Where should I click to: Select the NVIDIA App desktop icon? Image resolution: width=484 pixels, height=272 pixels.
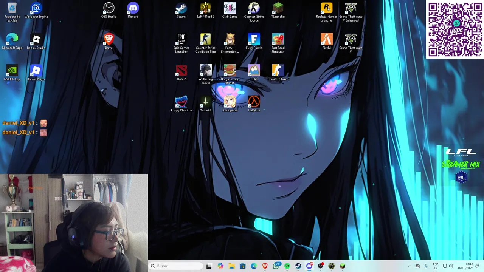pos(12,73)
